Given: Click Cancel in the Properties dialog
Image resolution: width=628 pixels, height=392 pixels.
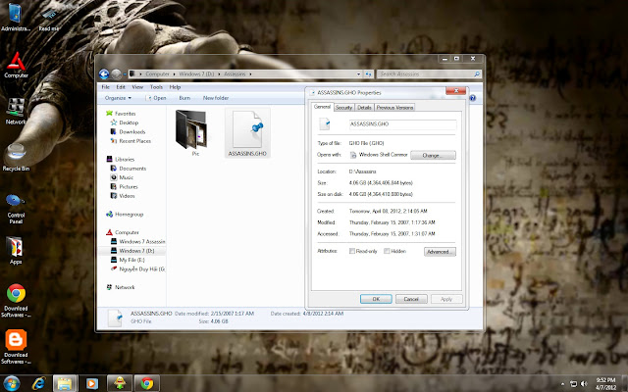Looking at the screenshot, I should click(411, 299).
